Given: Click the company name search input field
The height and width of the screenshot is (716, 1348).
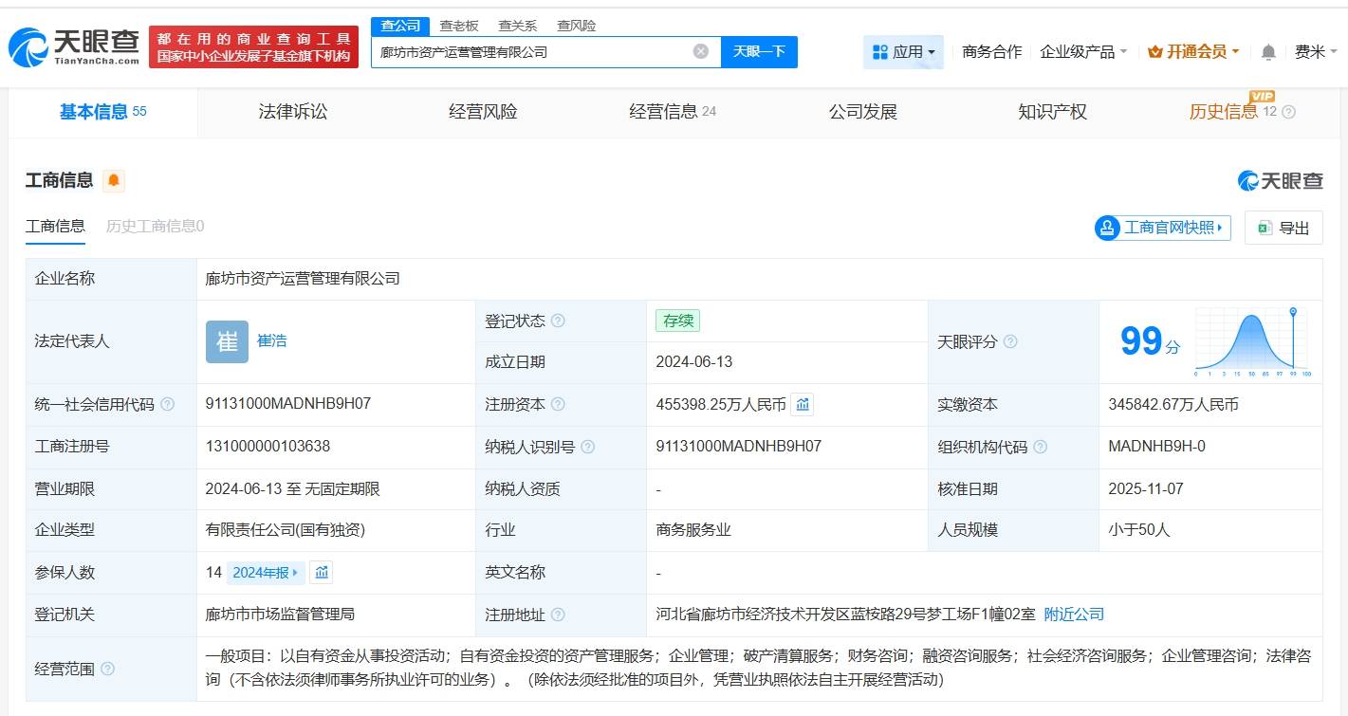Looking at the screenshot, I should tap(531, 51).
